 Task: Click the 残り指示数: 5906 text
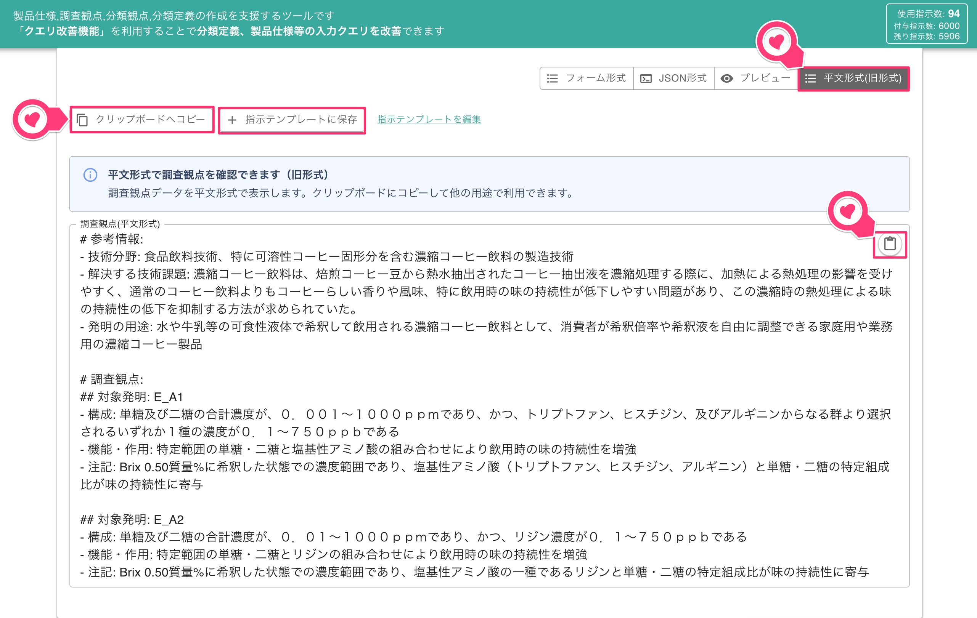[x=927, y=36]
